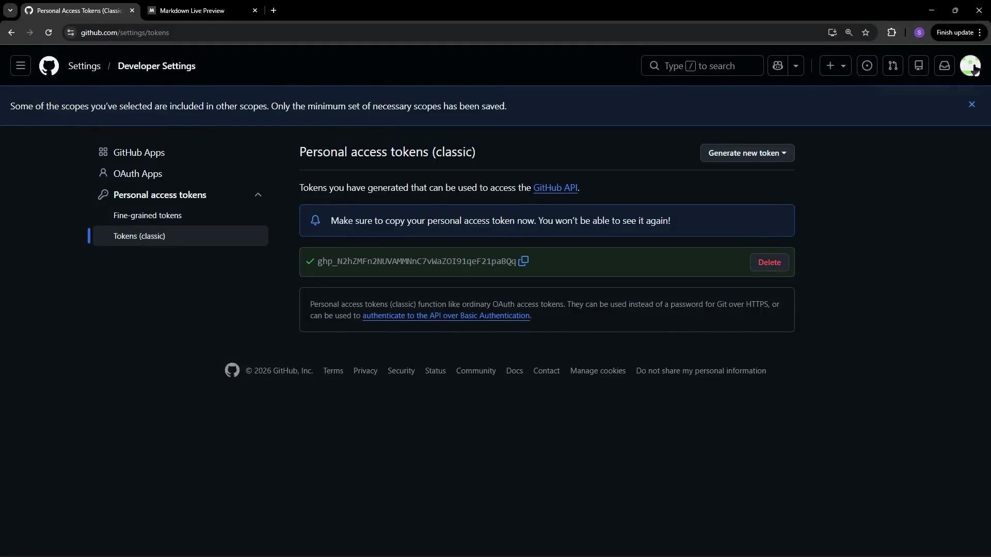Click Do not share my personal information
This screenshot has width=991, height=557.
point(701,370)
